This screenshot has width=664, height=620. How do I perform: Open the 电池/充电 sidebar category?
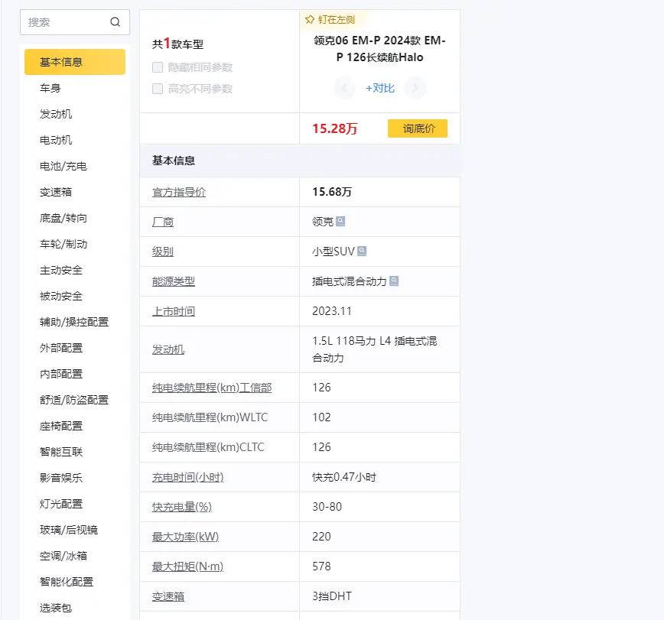63,166
